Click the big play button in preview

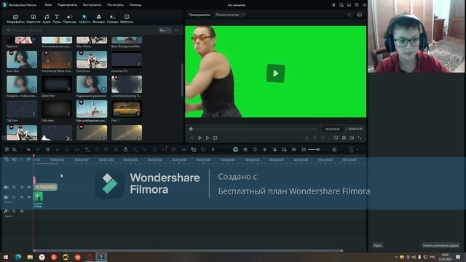pyautogui.click(x=275, y=73)
